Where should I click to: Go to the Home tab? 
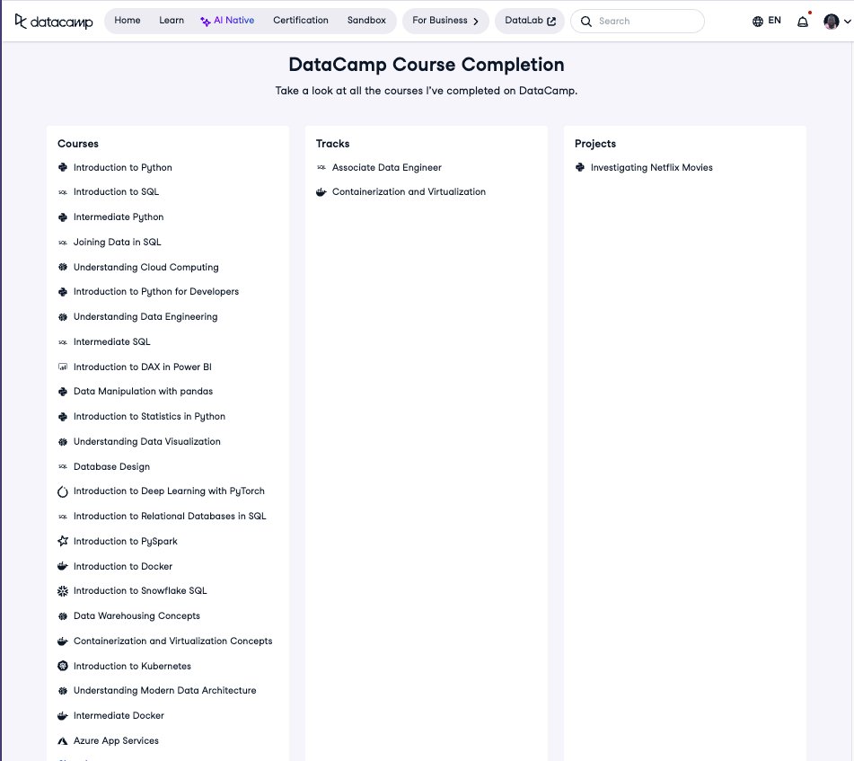pyautogui.click(x=128, y=20)
